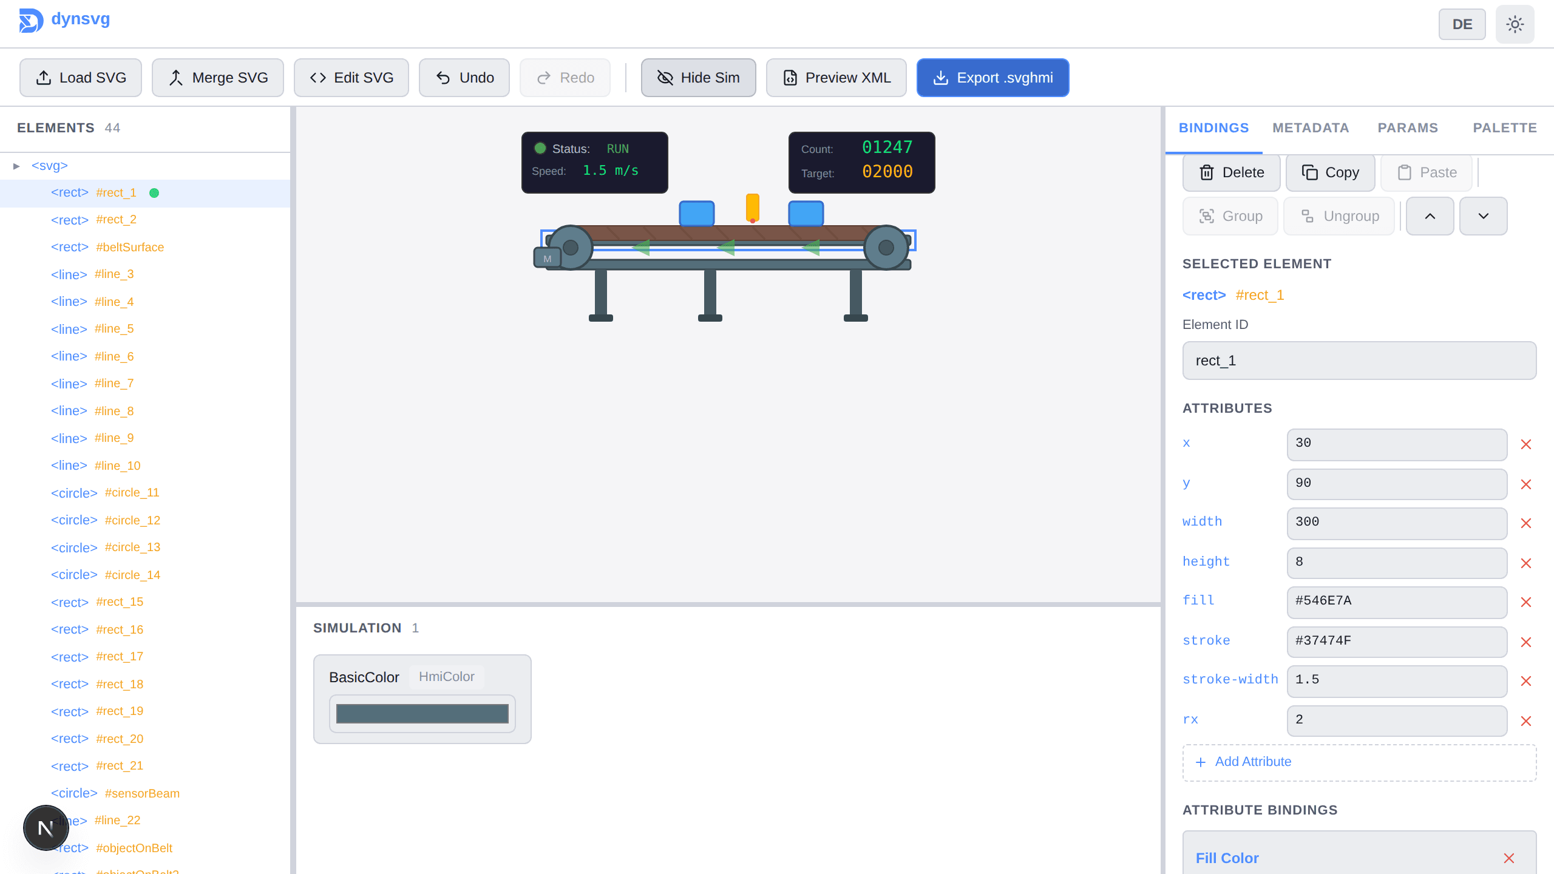Viewport: 1554px width, 874px height.
Task: Click the Load SVG upload icon
Action: point(42,77)
